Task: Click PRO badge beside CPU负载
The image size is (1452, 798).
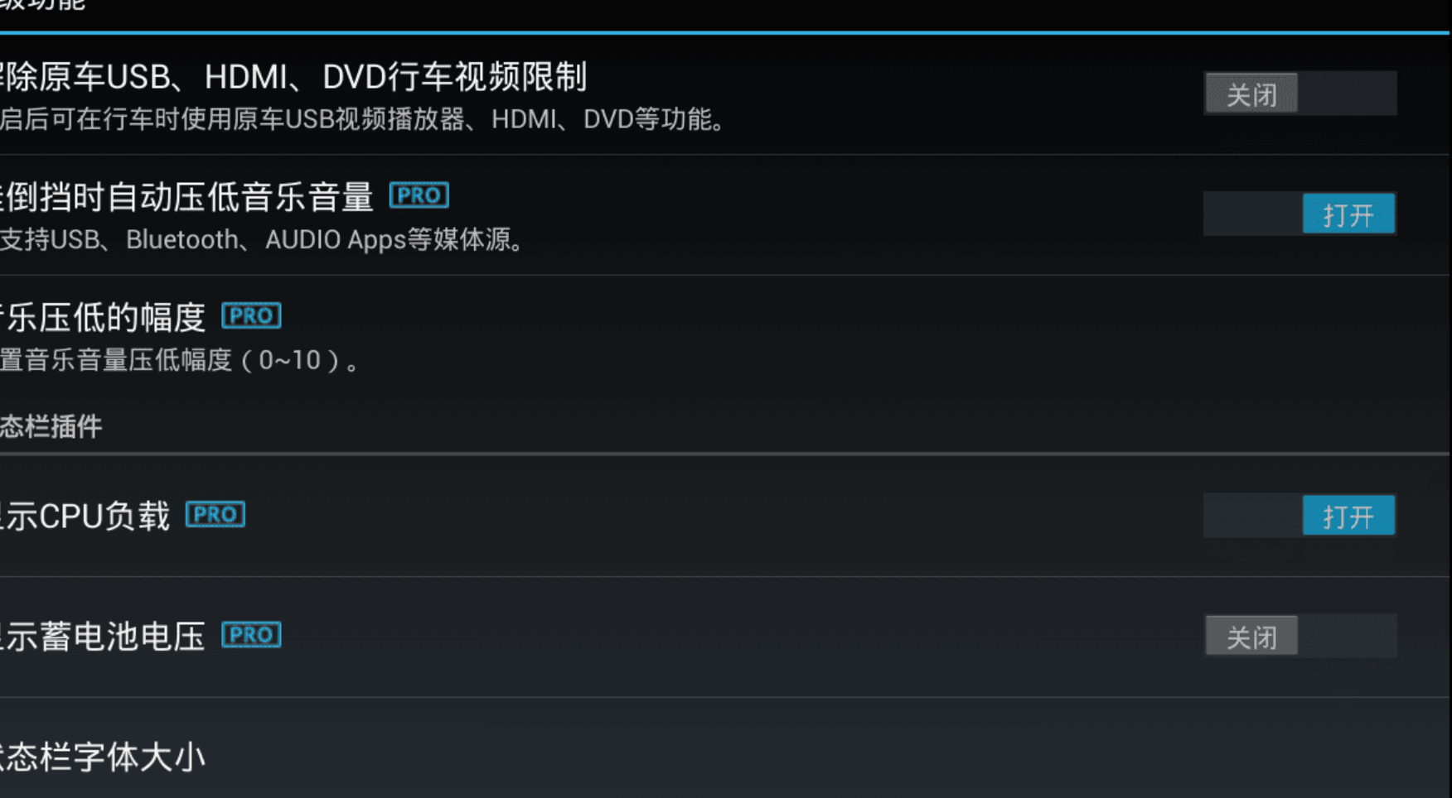Action: point(215,515)
